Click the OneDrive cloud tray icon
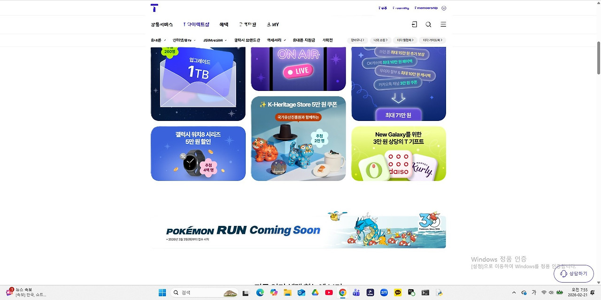 [524, 292]
